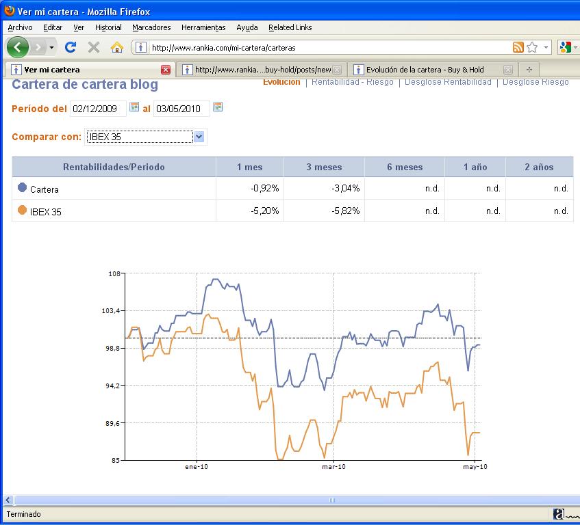Image resolution: width=580 pixels, height=525 pixels.
Task: Click the 2 años column header
Action: pyautogui.click(x=540, y=167)
